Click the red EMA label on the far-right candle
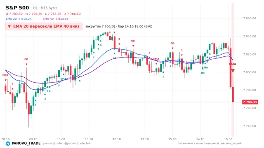This screenshot has height=148, width=264. pos(233,64)
